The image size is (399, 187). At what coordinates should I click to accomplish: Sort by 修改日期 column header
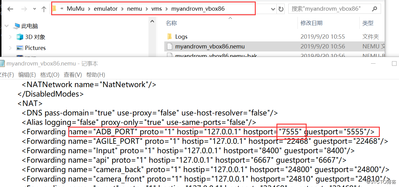click(312, 23)
